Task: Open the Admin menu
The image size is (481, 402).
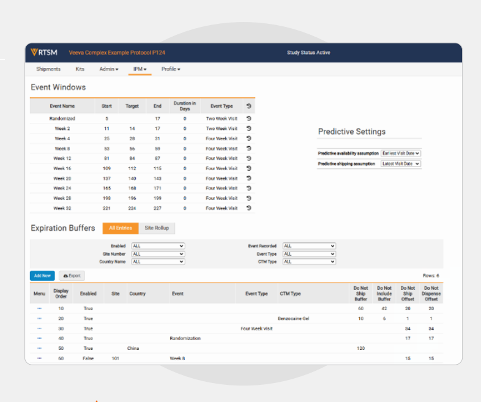Action: [109, 69]
